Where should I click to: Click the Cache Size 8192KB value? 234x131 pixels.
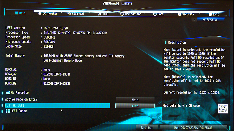[49, 47]
